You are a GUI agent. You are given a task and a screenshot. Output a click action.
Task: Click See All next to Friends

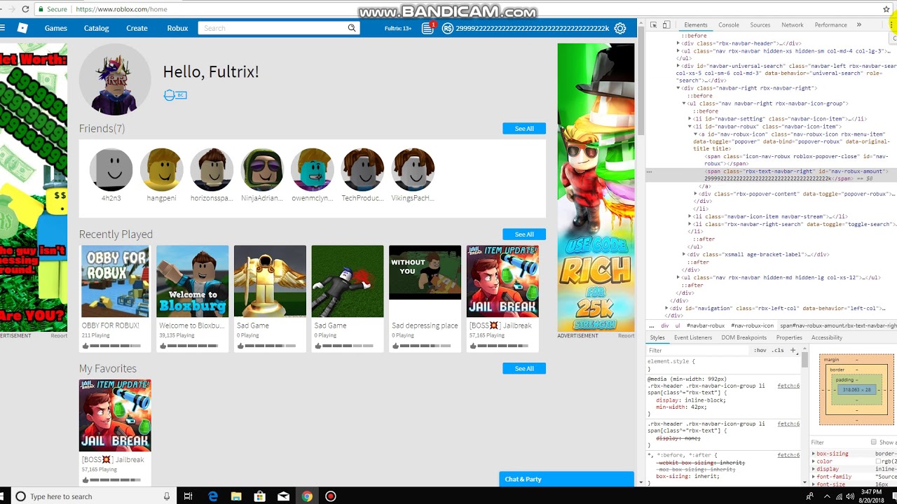524,129
